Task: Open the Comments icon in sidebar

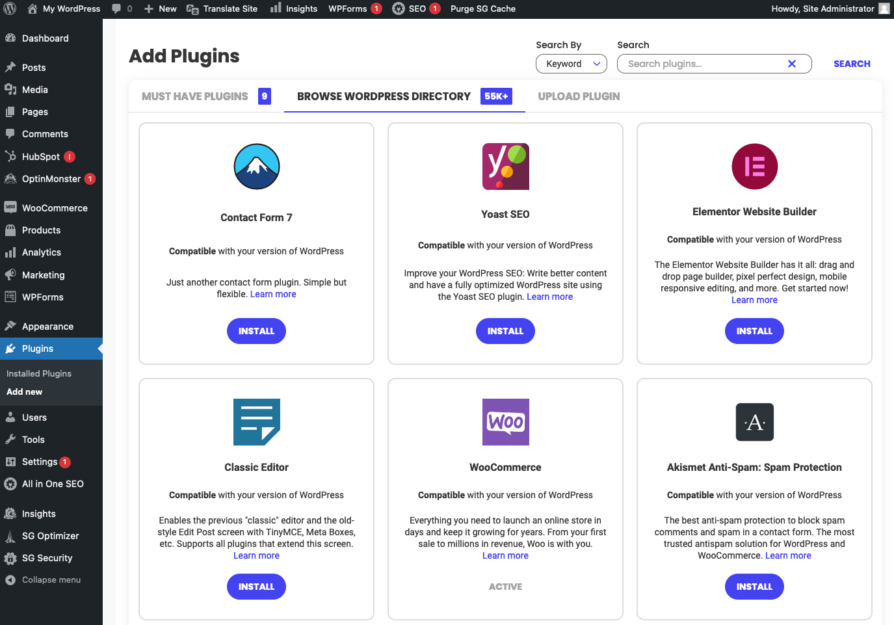Action: click(x=10, y=134)
